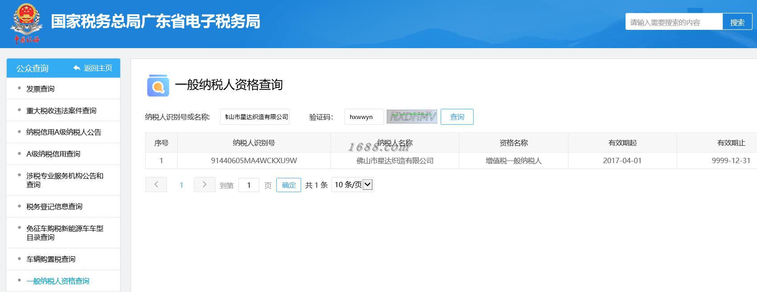Click the 搜索 button
This screenshot has height=292, width=757.
[737, 22]
